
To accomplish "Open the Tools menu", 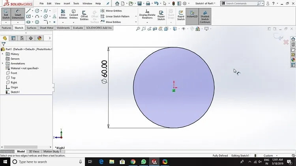I will [76, 4].
